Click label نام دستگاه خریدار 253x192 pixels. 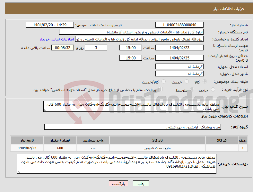click(233, 32)
